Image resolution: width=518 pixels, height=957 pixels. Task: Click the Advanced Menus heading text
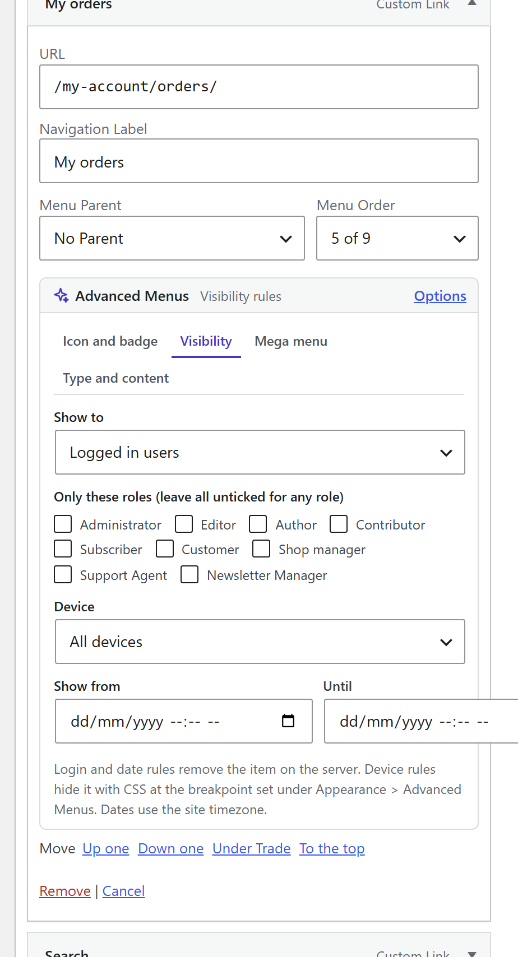pyautogui.click(x=132, y=296)
